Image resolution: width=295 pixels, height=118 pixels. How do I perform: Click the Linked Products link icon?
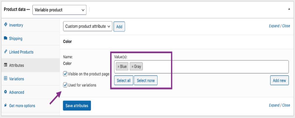click(x=6, y=52)
